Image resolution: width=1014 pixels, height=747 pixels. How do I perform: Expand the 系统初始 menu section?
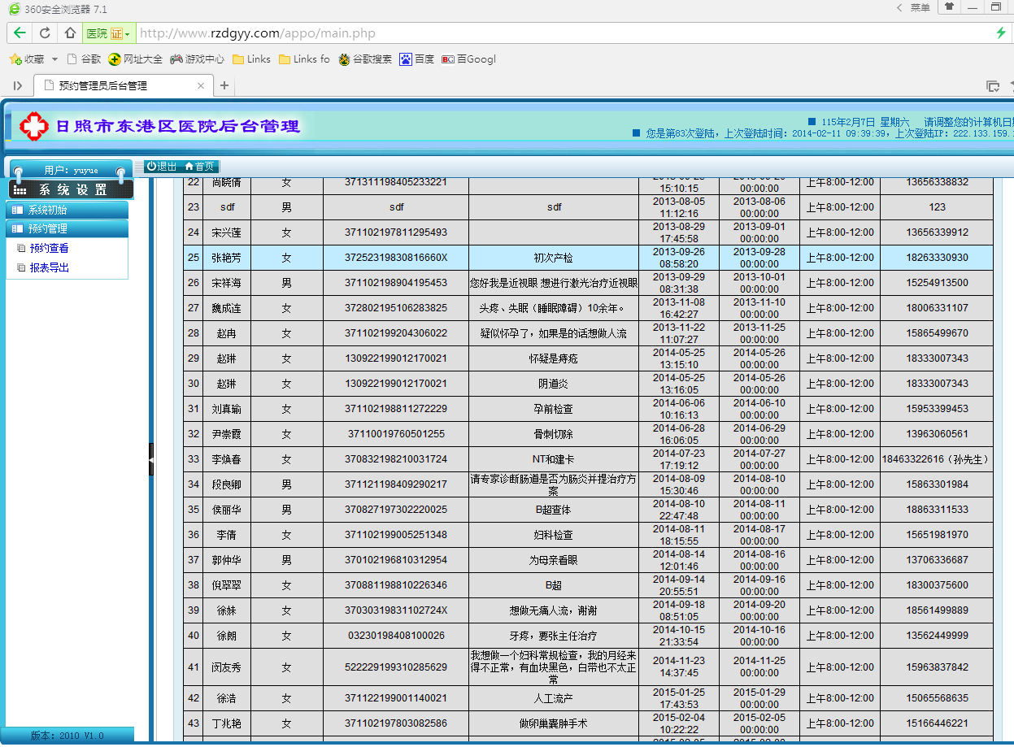[x=67, y=210]
